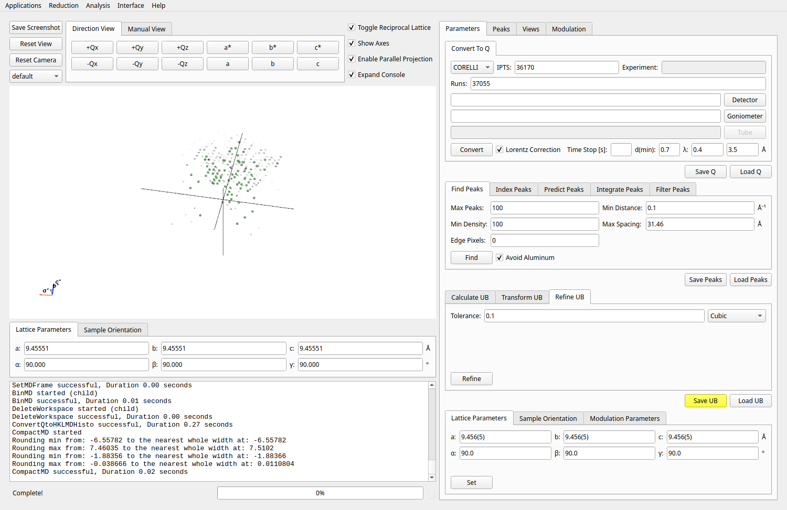Click the console scrollbar up arrow

(x=432, y=385)
